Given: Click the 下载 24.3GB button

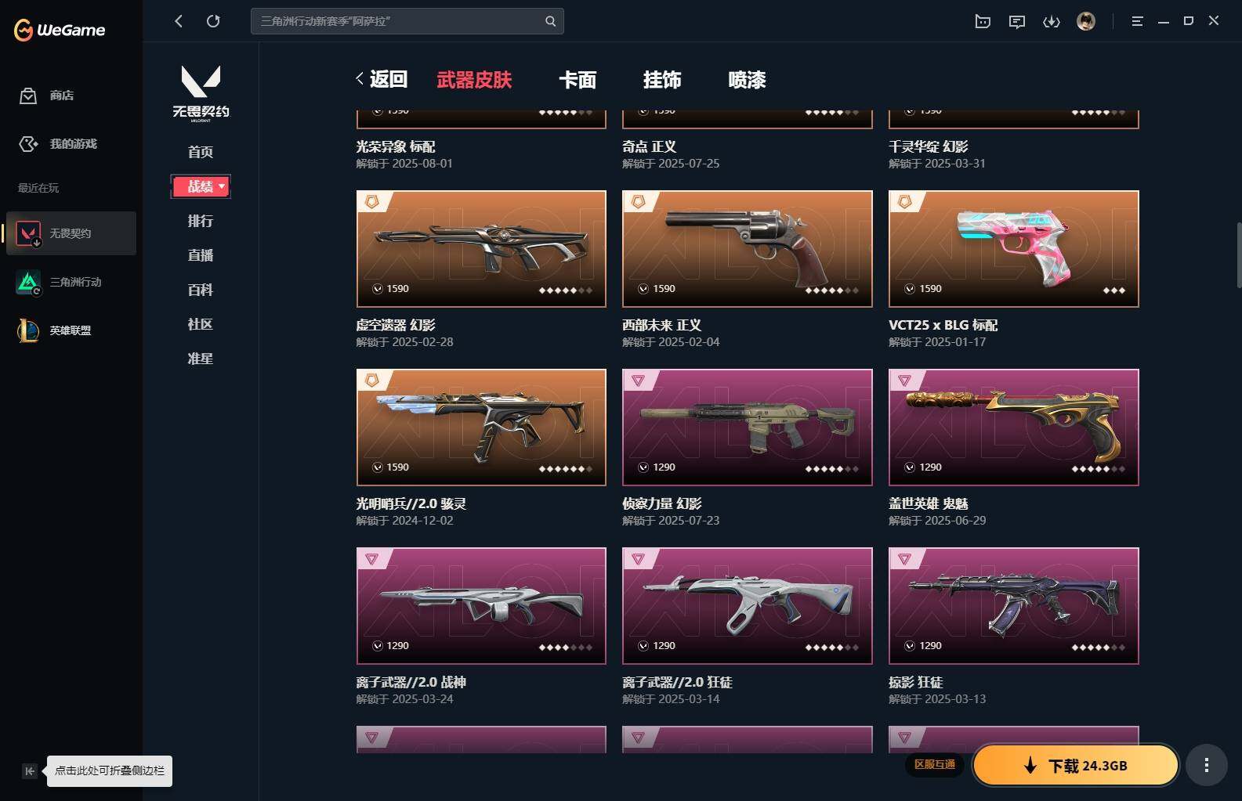Looking at the screenshot, I should [x=1076, y=765].
